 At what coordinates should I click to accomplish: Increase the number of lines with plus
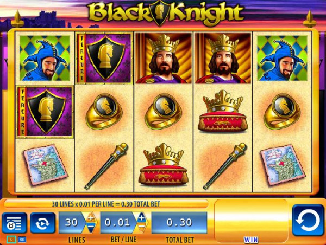(91, 218)
